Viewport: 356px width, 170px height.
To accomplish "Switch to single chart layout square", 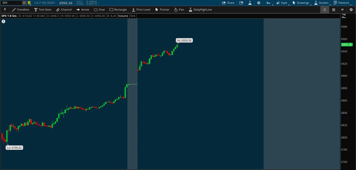I will pos(325,9).
